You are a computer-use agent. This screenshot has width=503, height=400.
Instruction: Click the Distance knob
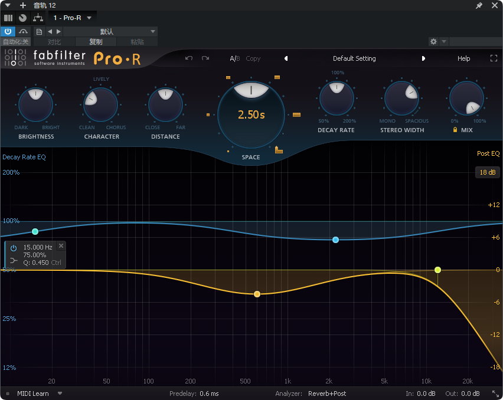point(165,104)
